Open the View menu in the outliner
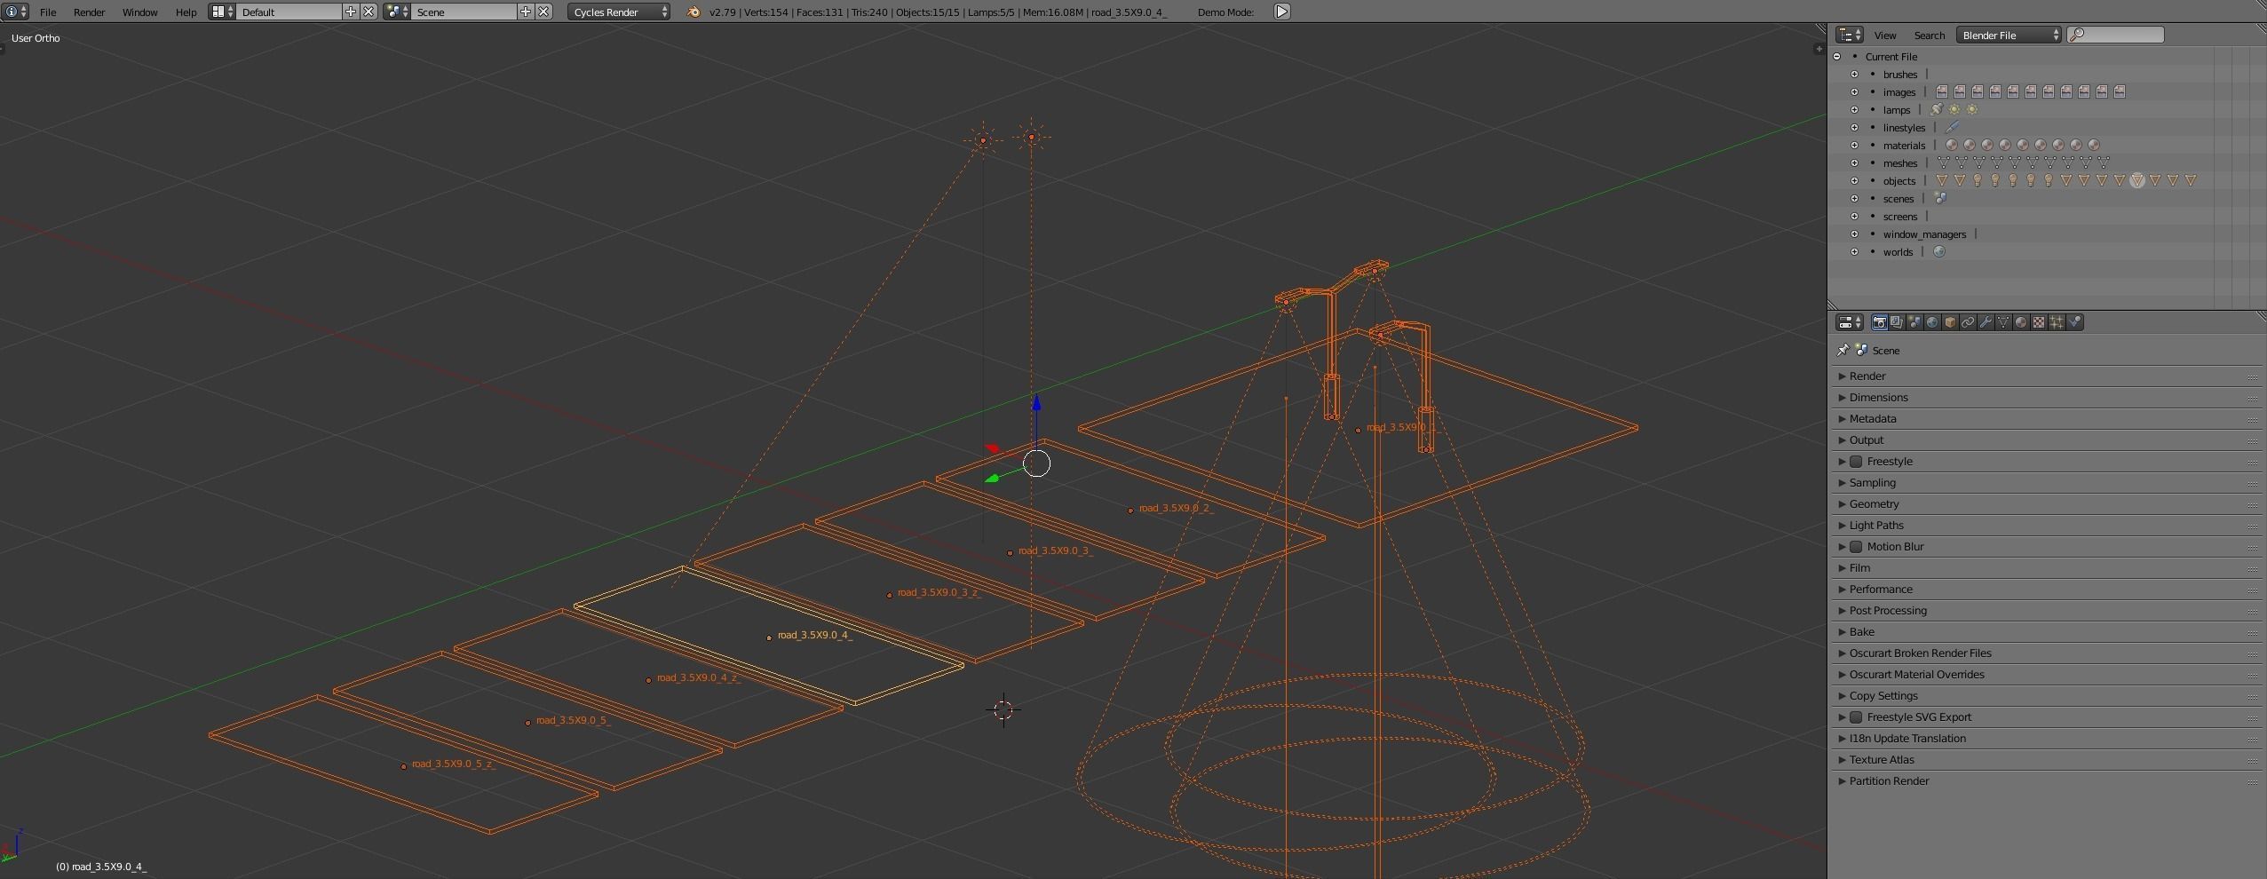The image size is (2267, 879). pos(1884,36)
